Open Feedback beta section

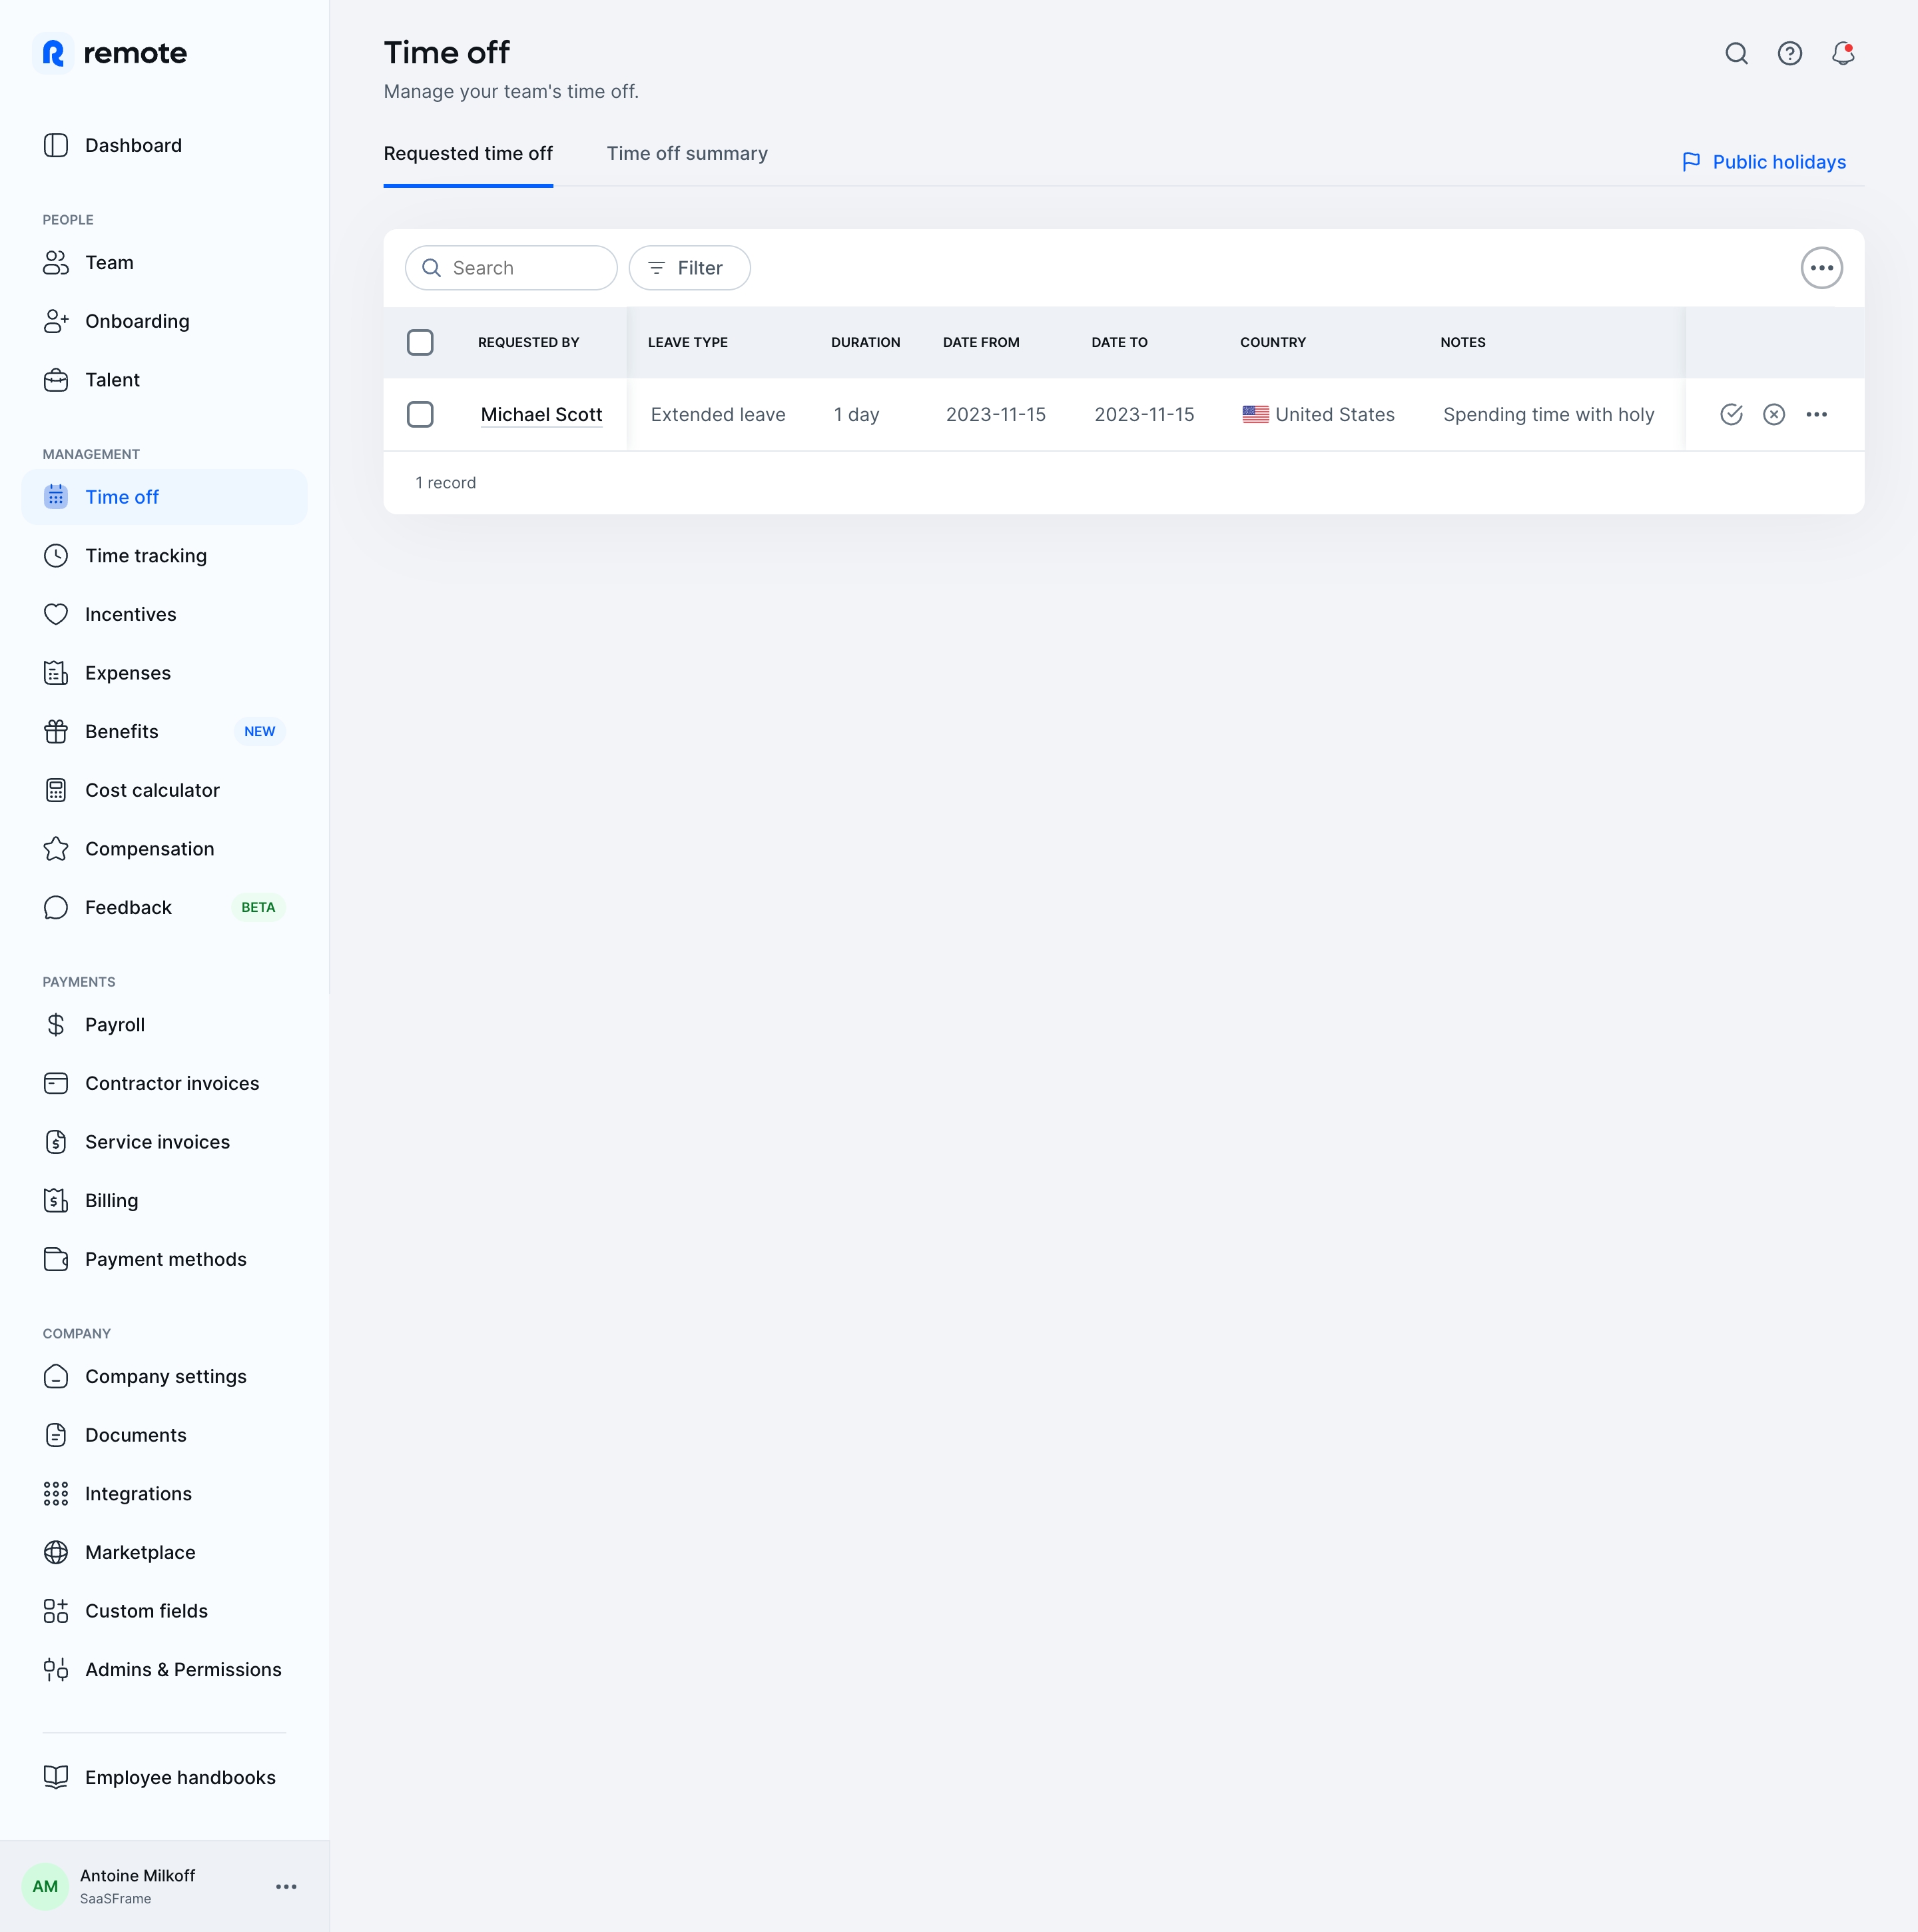pyautogui.click(x=164, y=907)
